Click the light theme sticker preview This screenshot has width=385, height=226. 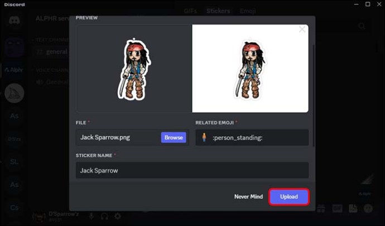250,69
